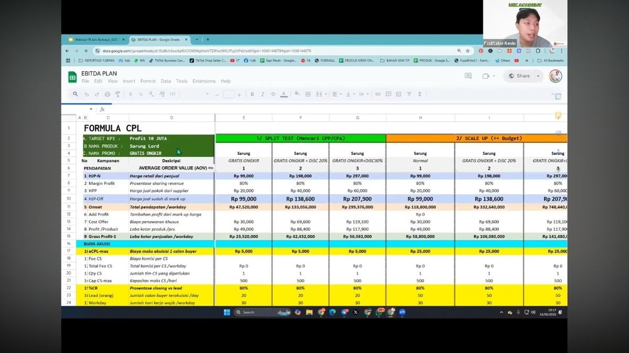Click the font size input box
Screen dimensions: 629x353
pyautogui.click(x=229, y=94)
